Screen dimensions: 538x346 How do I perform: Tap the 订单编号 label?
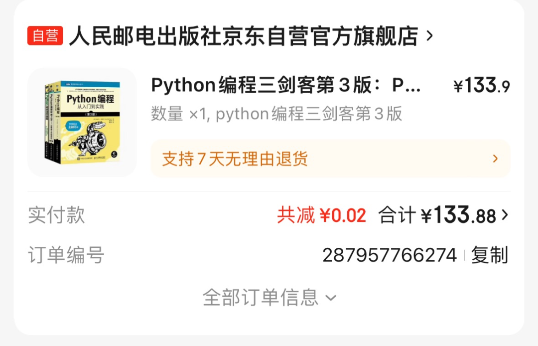coord(66,255)
